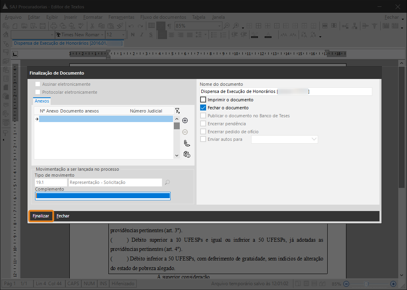Search movement type with the magnifier icon
This screenshot has height=290, width=407.
(x=167, y=182)
